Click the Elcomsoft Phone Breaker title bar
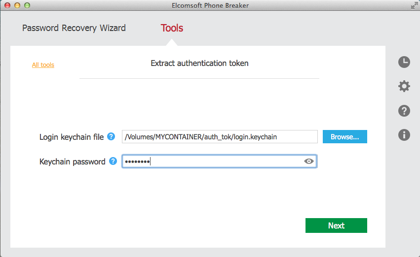Viewport: 420px width, 257px height. pos(210,5)
